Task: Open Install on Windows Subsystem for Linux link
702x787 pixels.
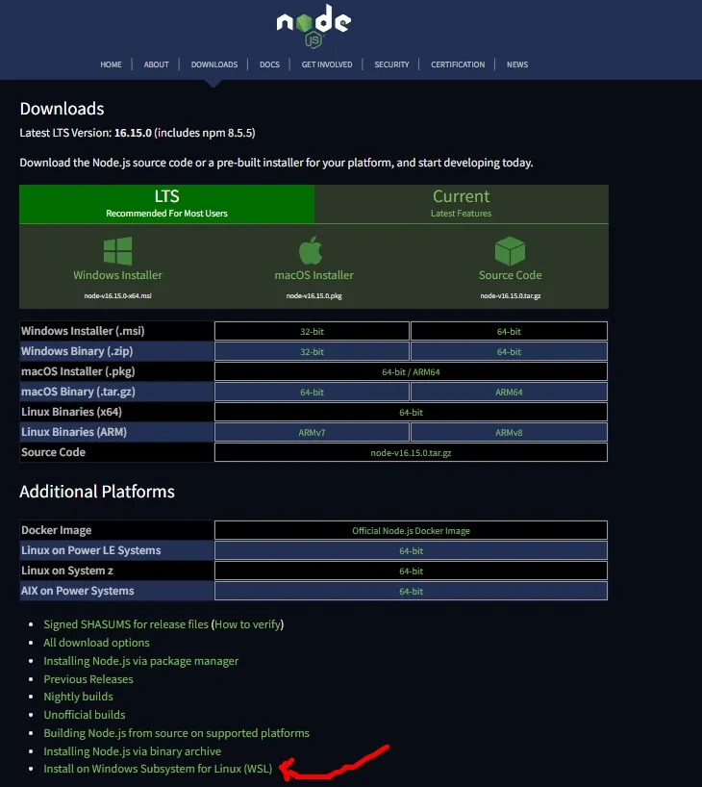Action: pyautogui.click(x=158, y=770)
